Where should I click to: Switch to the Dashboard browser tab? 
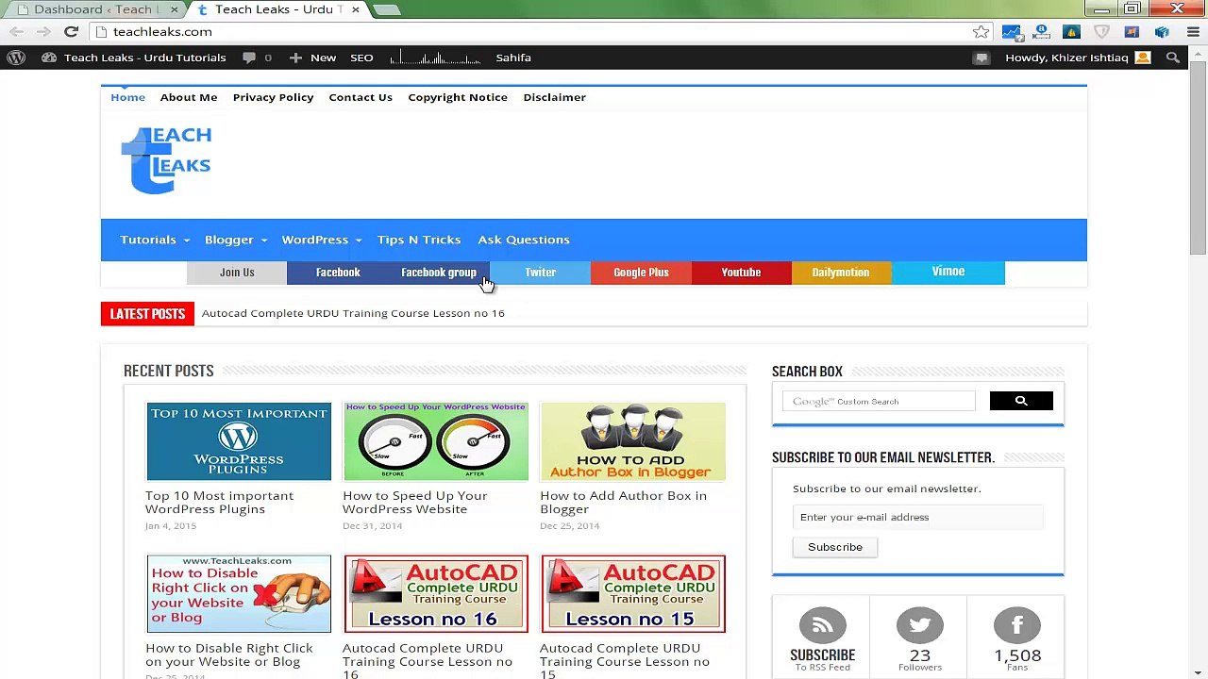pyautogui.click(x=92, y=9)
